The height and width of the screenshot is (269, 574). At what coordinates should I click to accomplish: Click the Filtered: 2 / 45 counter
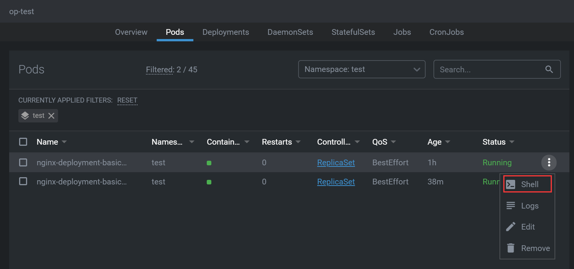172,69
